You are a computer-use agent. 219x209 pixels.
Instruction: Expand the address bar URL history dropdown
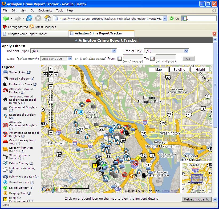click(x=165, y=18)
